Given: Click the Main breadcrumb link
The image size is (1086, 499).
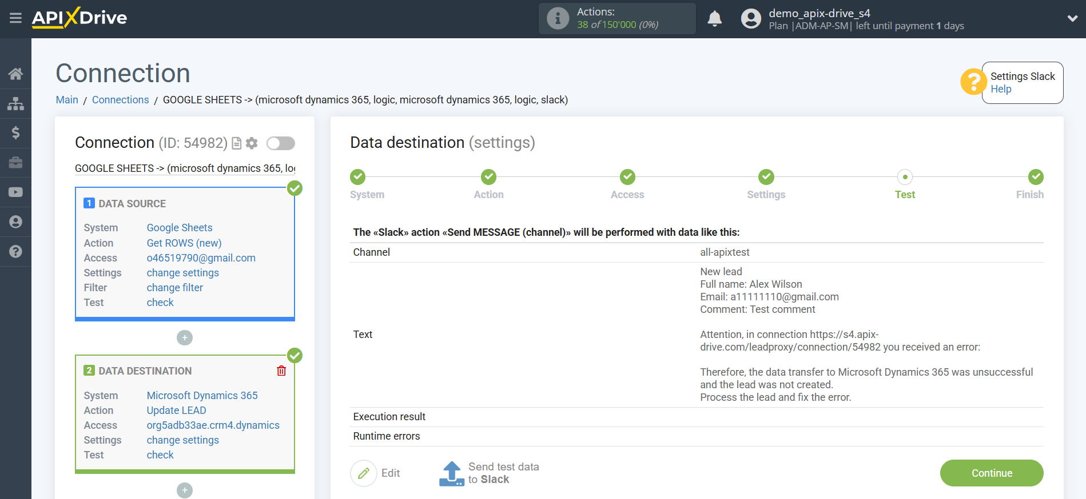Looking at the screenshot, I should [x=67, y=100].
